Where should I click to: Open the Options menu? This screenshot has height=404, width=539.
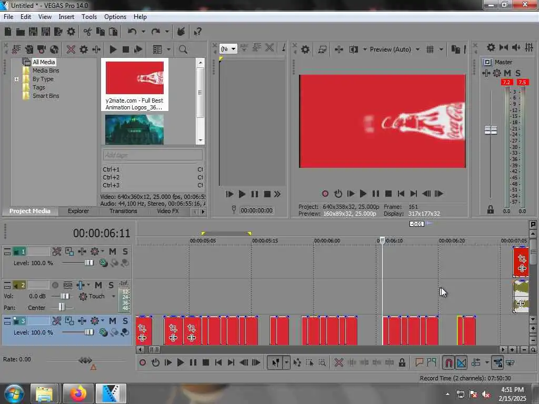coord(115,17)
